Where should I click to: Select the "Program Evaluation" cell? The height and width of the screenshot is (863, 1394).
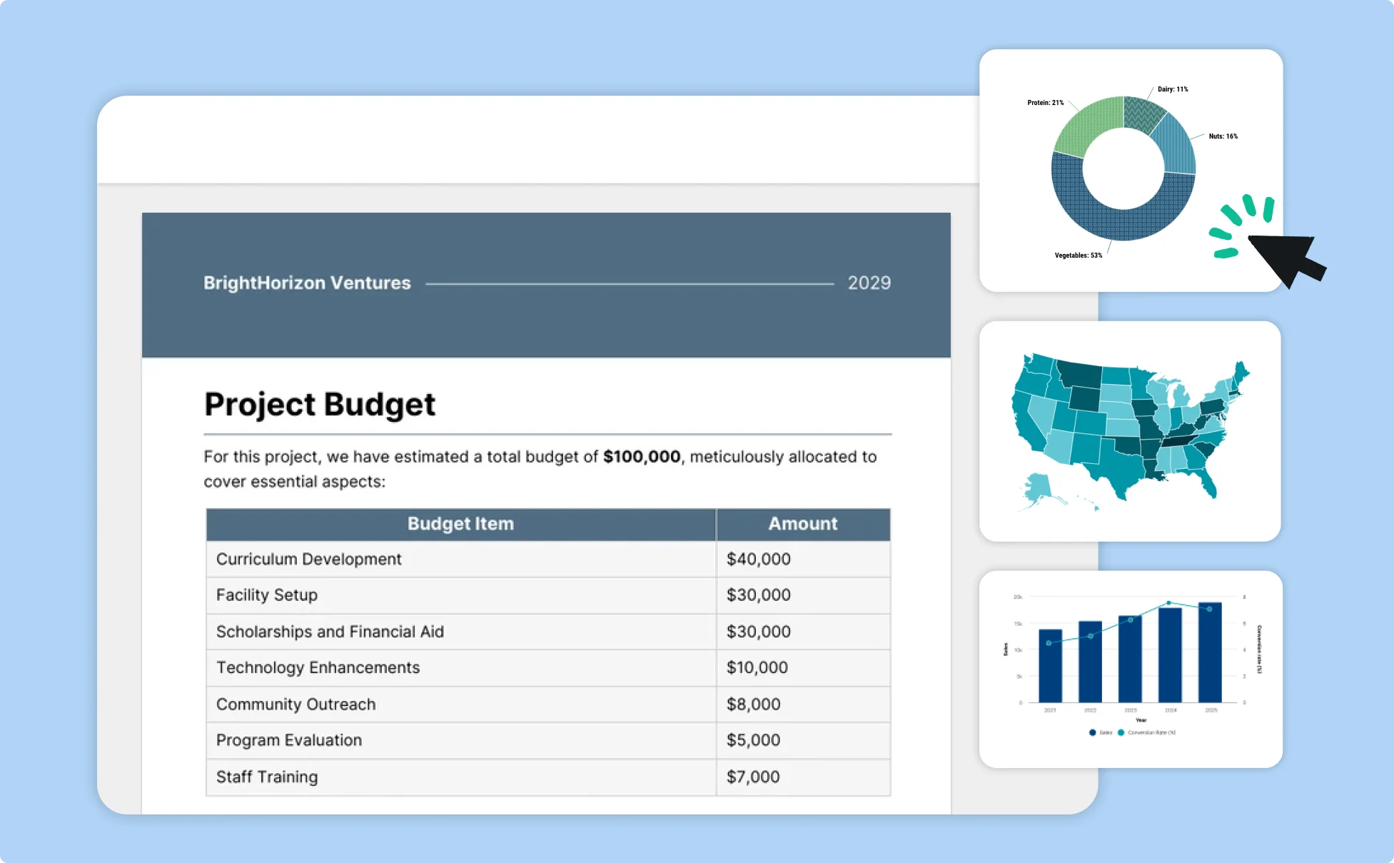[460, 740]
